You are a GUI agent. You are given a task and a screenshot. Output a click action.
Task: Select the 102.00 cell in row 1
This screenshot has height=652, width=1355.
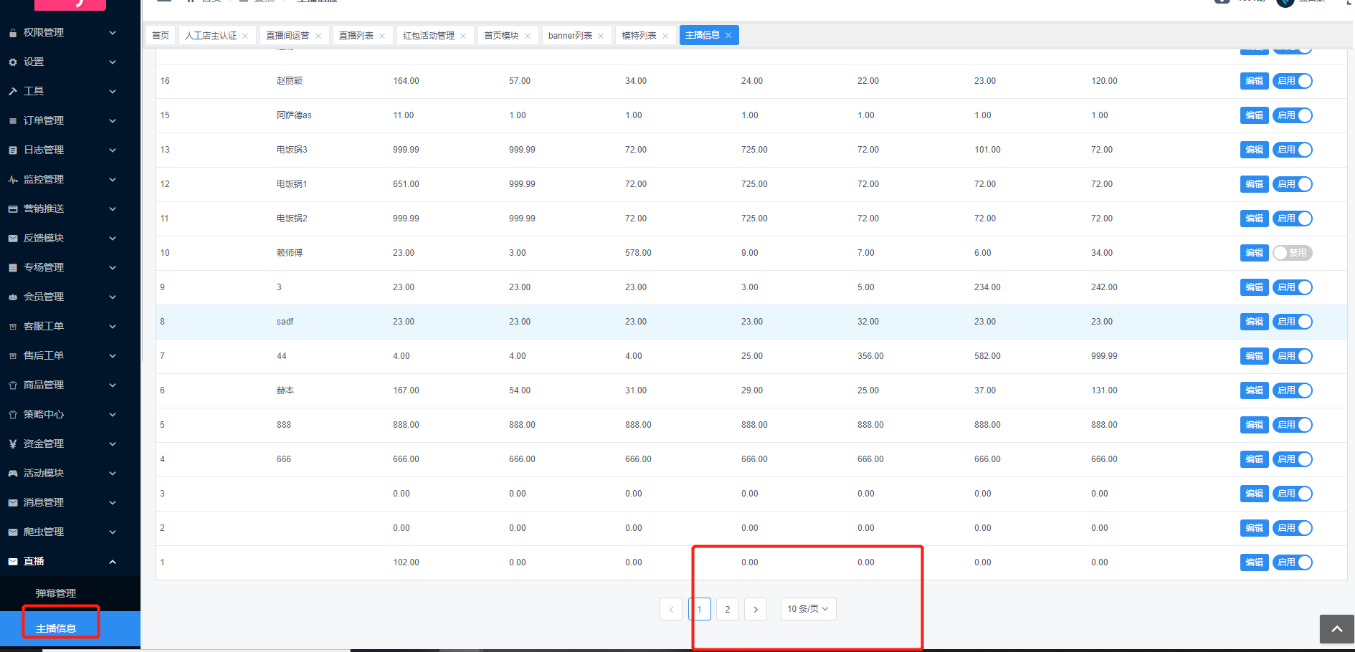[x=406, y=562]
